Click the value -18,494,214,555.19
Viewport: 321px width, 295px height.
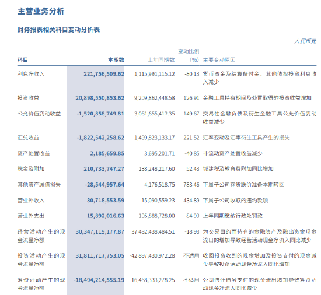point(99,280)
